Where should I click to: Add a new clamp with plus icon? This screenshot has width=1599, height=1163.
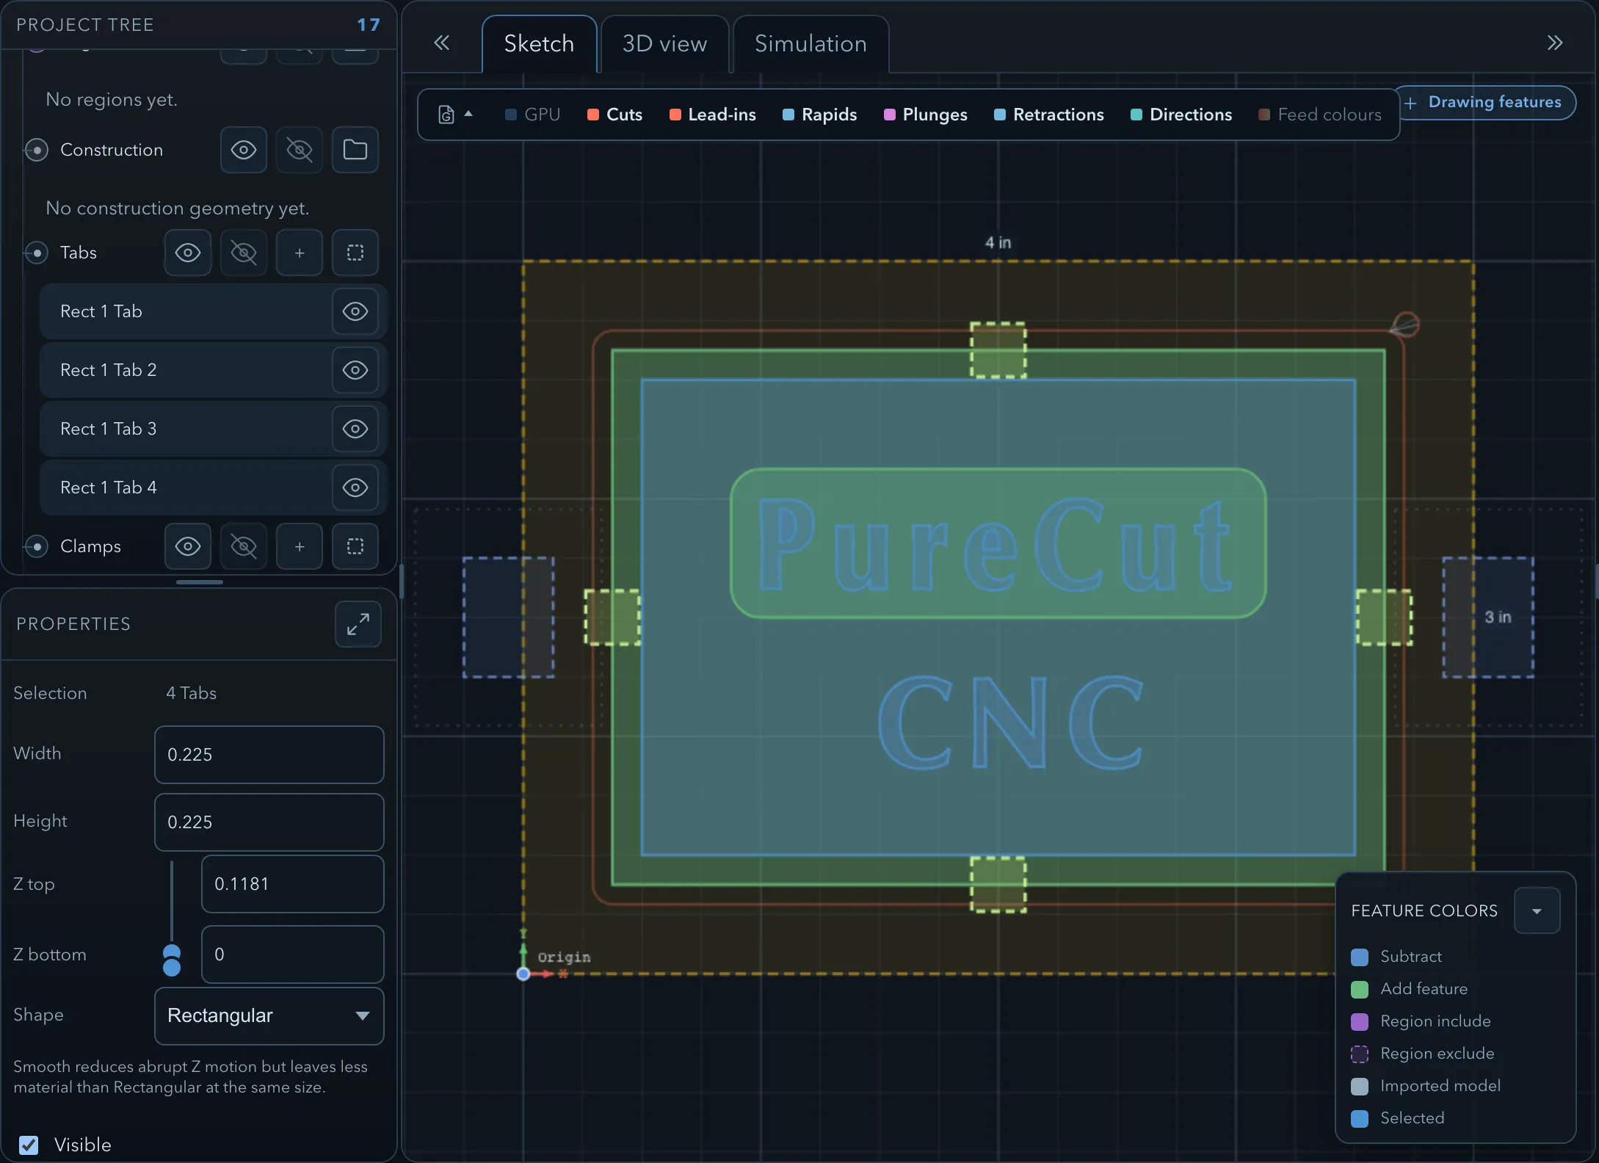[x=300, y=546]
